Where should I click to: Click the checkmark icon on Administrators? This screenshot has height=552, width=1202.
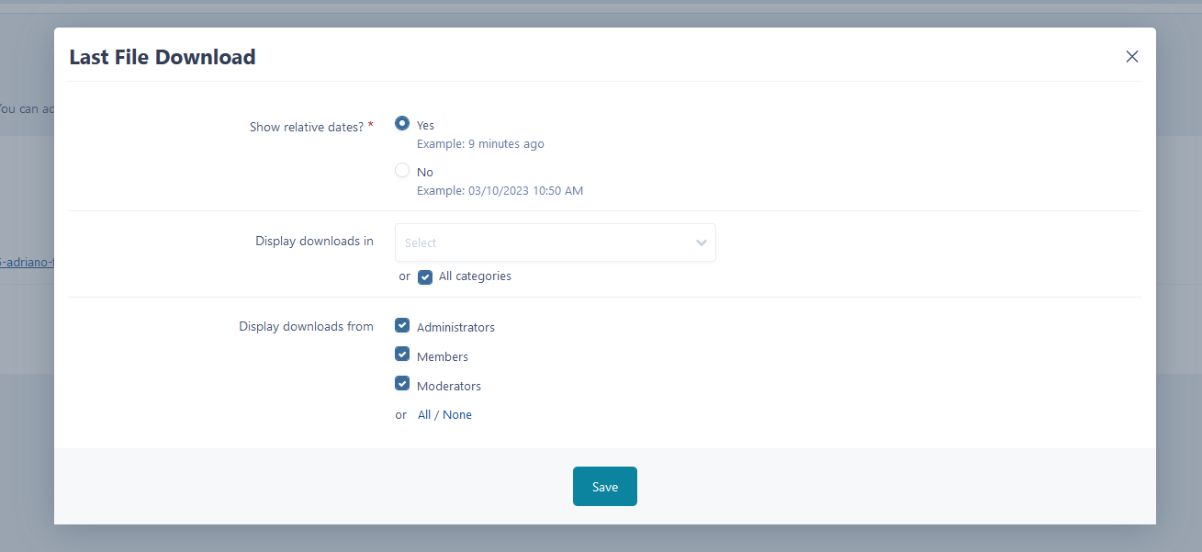pos(402,324)
